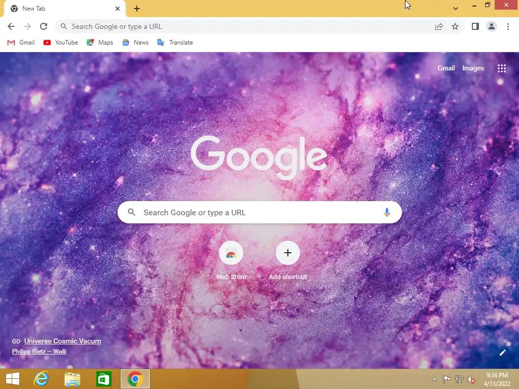Open the side panel icon

475,26
